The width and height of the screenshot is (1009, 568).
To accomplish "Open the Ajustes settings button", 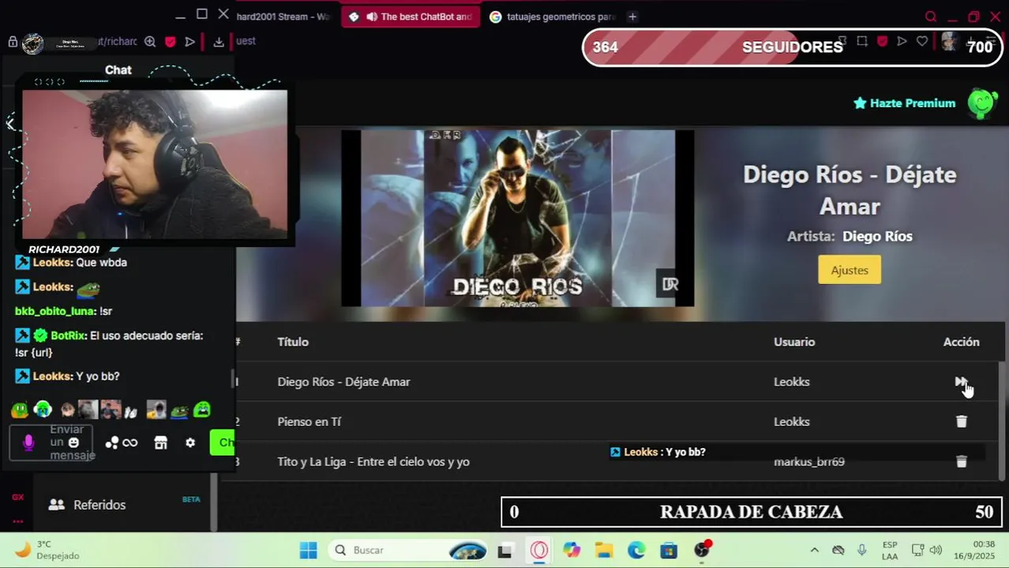I will [x=850, y=270].
